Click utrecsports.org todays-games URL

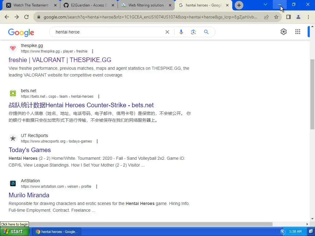click(x=56, y=141)
